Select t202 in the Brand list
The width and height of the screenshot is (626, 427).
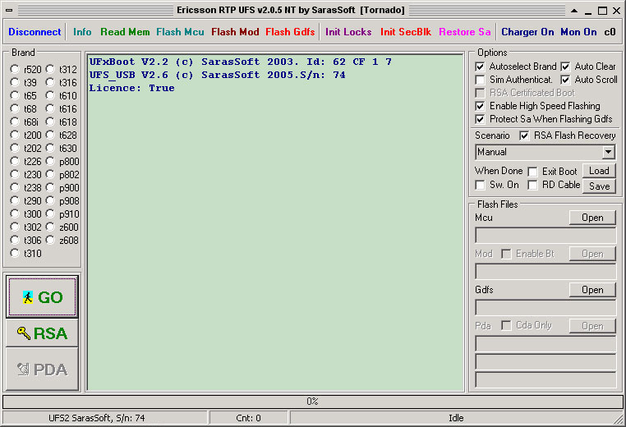(x=15, y=148)
